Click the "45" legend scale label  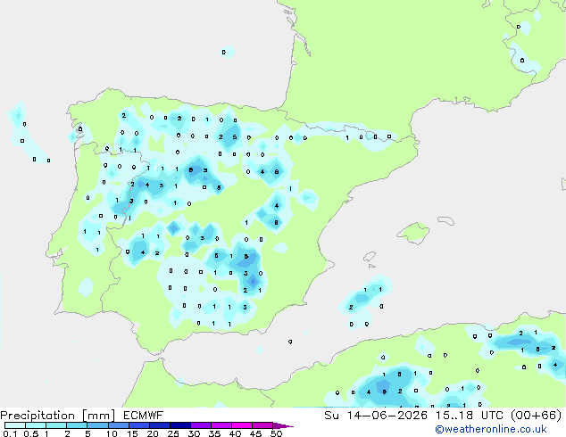255,433
